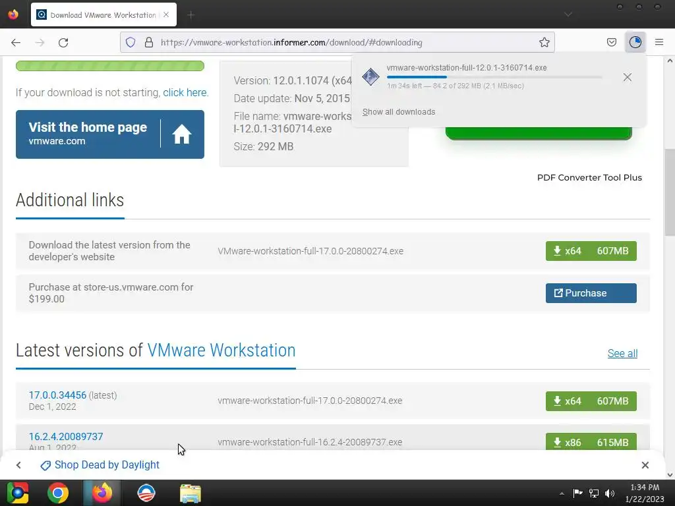Viewport: 675px width, 506px height.
Task: Click the taskbar clock 1:34 PM
Action: (645, 493)
